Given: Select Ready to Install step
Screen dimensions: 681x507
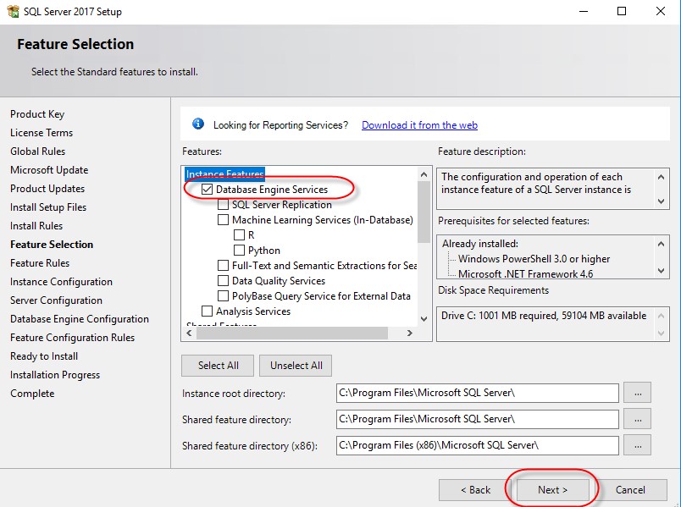Looking at the screenshot, I should [44, 356].
